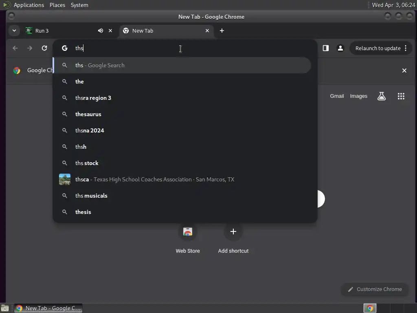Viewport: 417px width, 313px height.
Task: Click Chrome workspace icon in bottom panel
Action: coord(370,308)
